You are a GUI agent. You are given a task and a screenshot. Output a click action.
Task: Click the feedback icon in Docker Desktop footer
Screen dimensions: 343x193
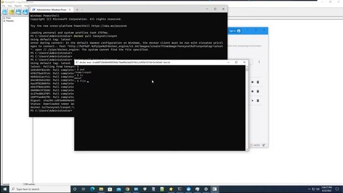pos(264,145)
